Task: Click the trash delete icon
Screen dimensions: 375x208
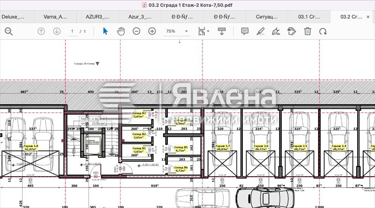Action: (307, 31)
